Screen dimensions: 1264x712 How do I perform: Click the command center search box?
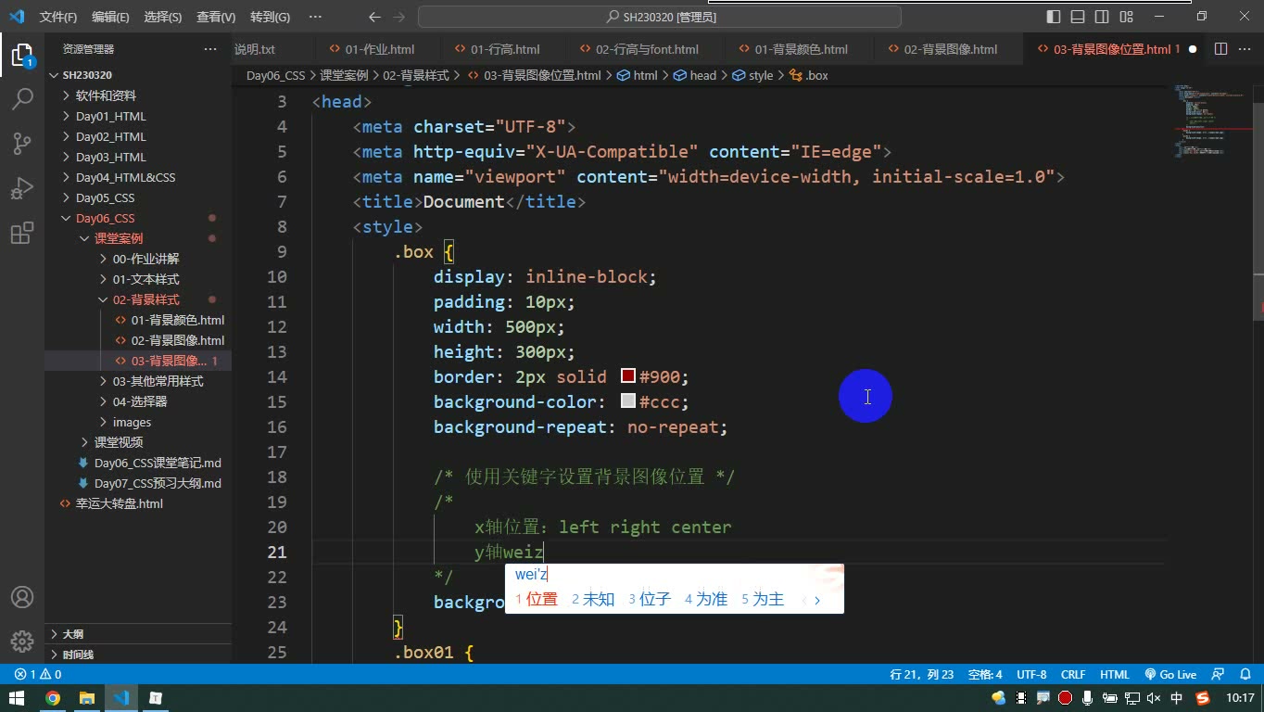point(661,17)
